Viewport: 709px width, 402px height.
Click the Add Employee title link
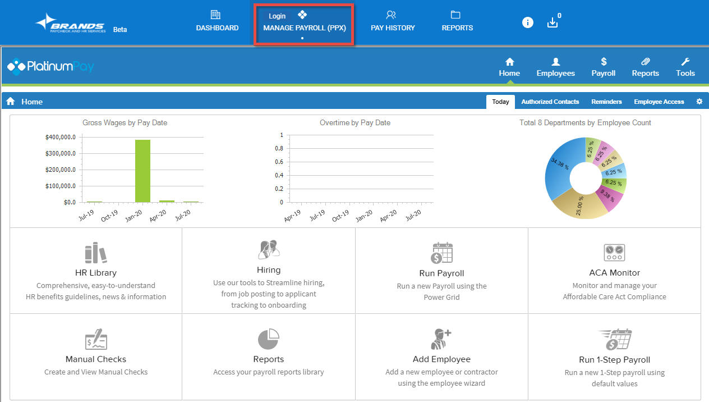[441, 359]
